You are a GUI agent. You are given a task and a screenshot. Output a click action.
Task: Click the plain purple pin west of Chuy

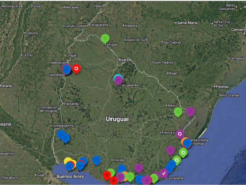[x=170, y=150]
